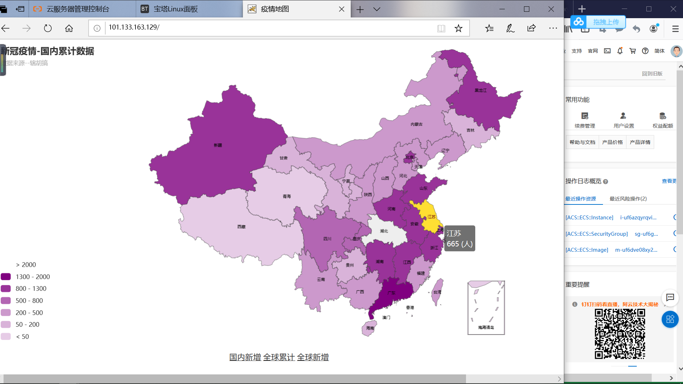
Task: Add page to favorites star icon
Action: tap(458, 28)
